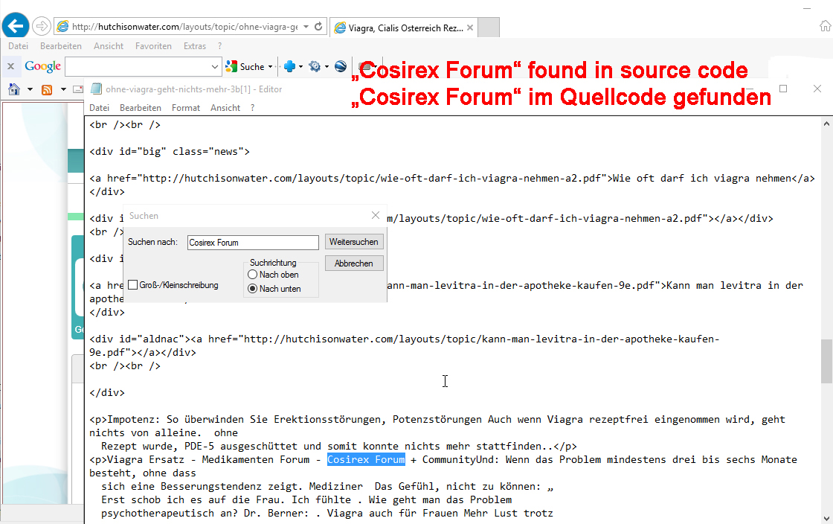Viewport: 833px width, 524px height.
Task: Open the Format menu in Editor
Action: (185, 108)
